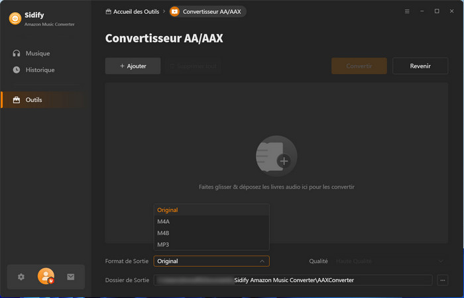The height and width of the screenshot is (298, 464).
Task: Close the Sidify window
Action: tap(451, 11)
